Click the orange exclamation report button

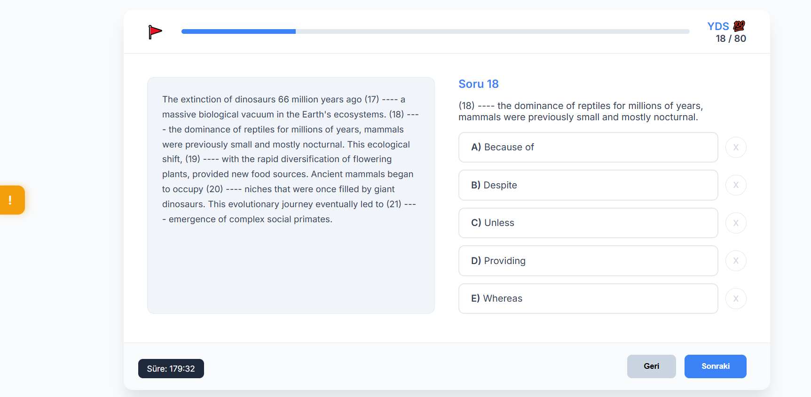click(x=12, y=200)
